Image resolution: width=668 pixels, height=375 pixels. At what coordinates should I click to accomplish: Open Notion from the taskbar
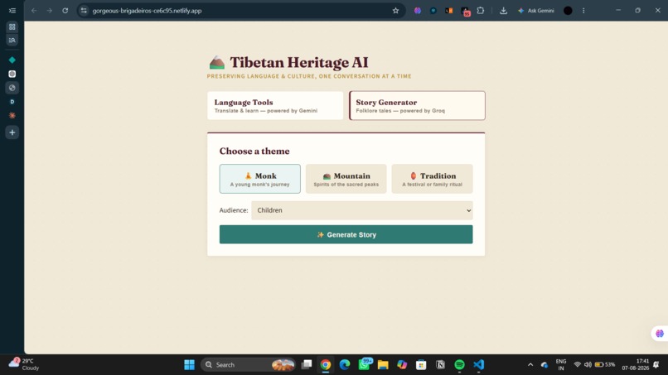point(441,365)
